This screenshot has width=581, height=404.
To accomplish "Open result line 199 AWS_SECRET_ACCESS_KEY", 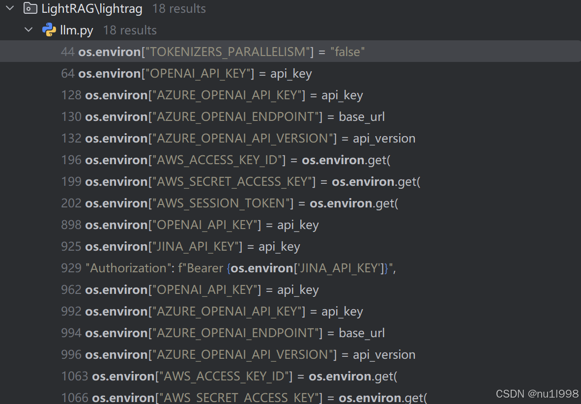I will 290,181.
